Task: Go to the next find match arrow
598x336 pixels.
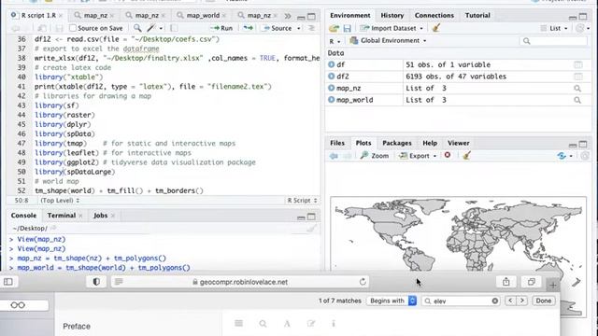Action: pos(522,301)
